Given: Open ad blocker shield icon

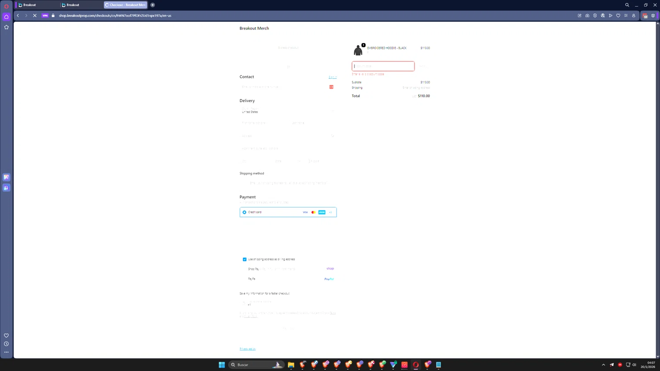Looking at the screenshot, I should 595,15.
